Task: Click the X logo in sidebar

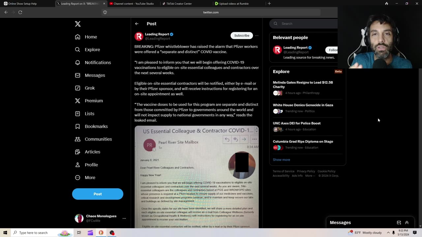Action: 78,24
